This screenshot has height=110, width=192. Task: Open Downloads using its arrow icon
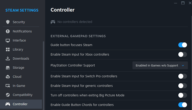click(8, 58)
